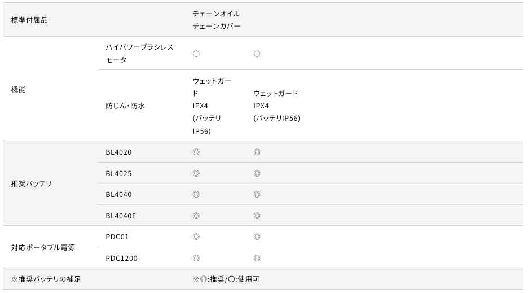528x293 pixels.
Task: Select the 推奨バッテリ category header
Action: coord(32,183)
